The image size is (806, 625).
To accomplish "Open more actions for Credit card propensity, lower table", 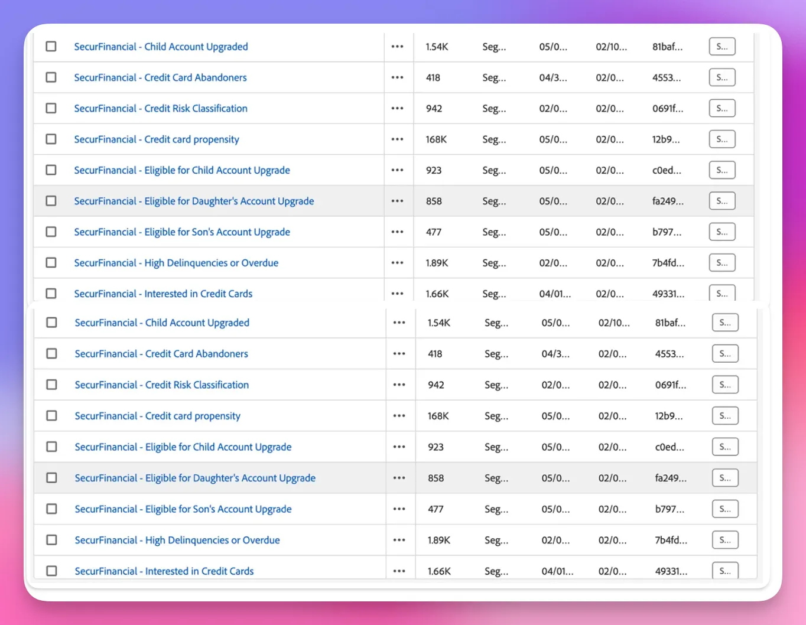I will 399,416.
